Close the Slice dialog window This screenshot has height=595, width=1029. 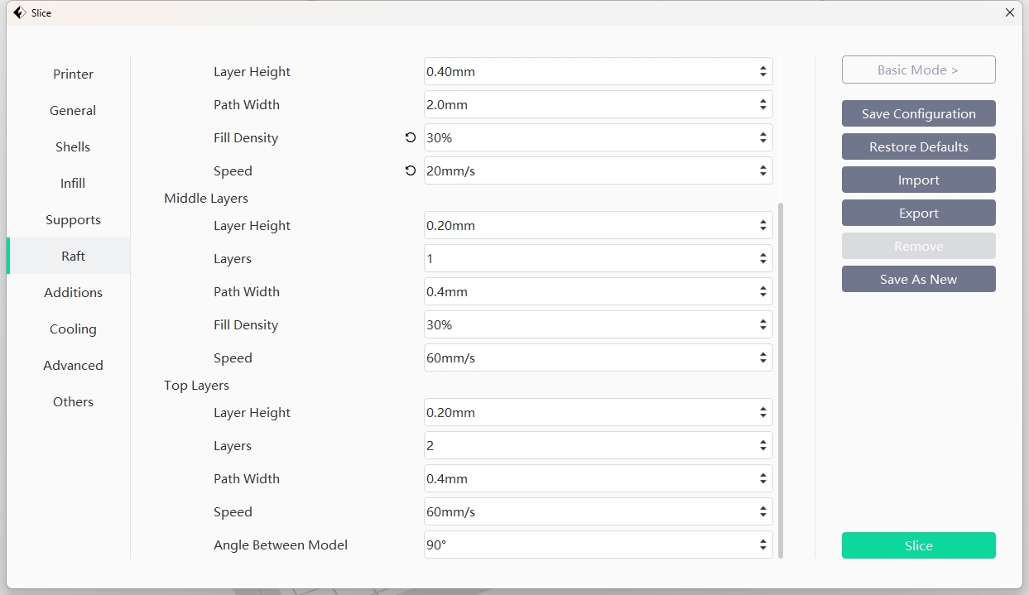(1009, 12)
